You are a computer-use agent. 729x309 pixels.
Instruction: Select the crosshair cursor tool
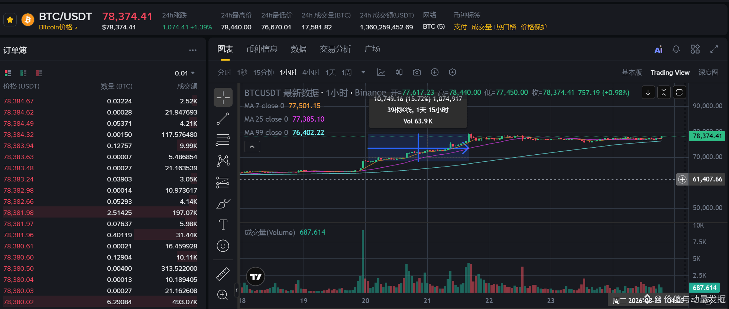(x=223, y=97)
